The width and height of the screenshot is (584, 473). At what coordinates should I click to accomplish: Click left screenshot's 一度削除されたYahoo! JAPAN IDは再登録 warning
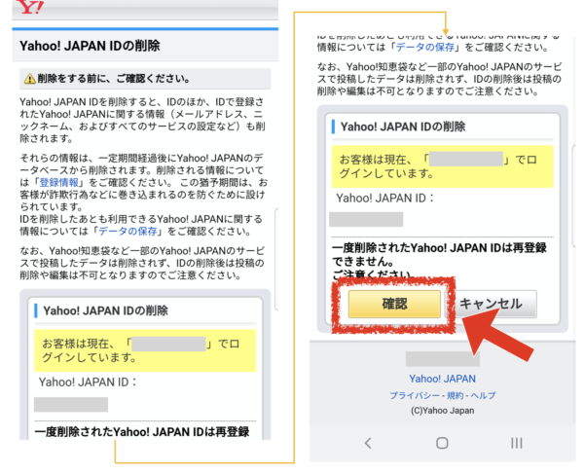(142, 432)
